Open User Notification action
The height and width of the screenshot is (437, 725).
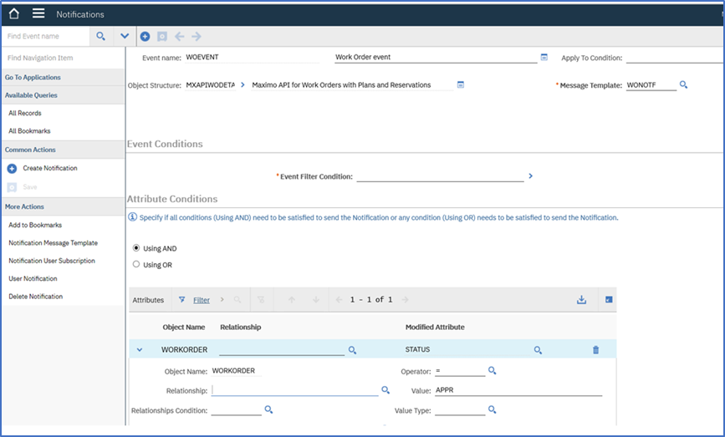click(33, 278)
